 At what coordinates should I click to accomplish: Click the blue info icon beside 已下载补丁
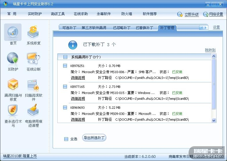[73, 45]
